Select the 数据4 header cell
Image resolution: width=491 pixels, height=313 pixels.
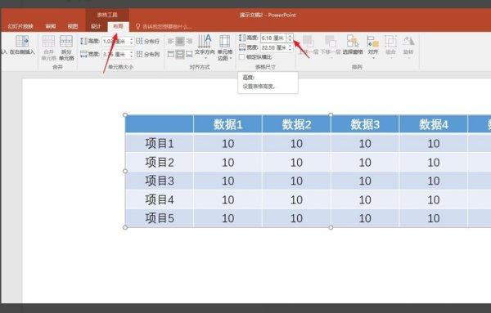(434, 124)
